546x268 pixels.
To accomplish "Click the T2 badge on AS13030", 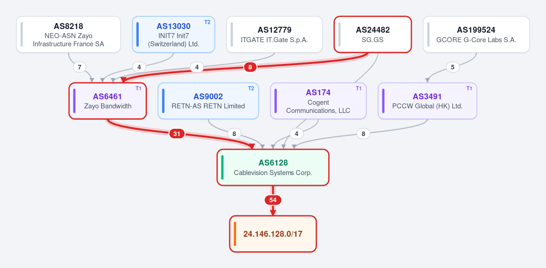I will pos(207,22).
